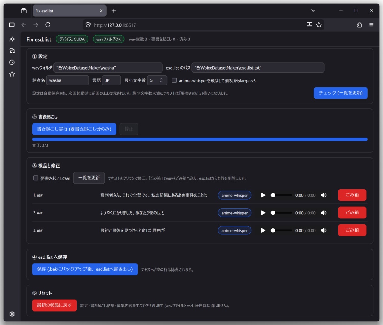Image resolution: width=383 pixels, height=325 pixels.
Task: Close the Fix esd.list tab
Action: point(101,11)
